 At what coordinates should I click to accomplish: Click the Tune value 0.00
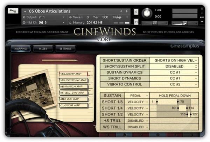[x=158, y=16]
